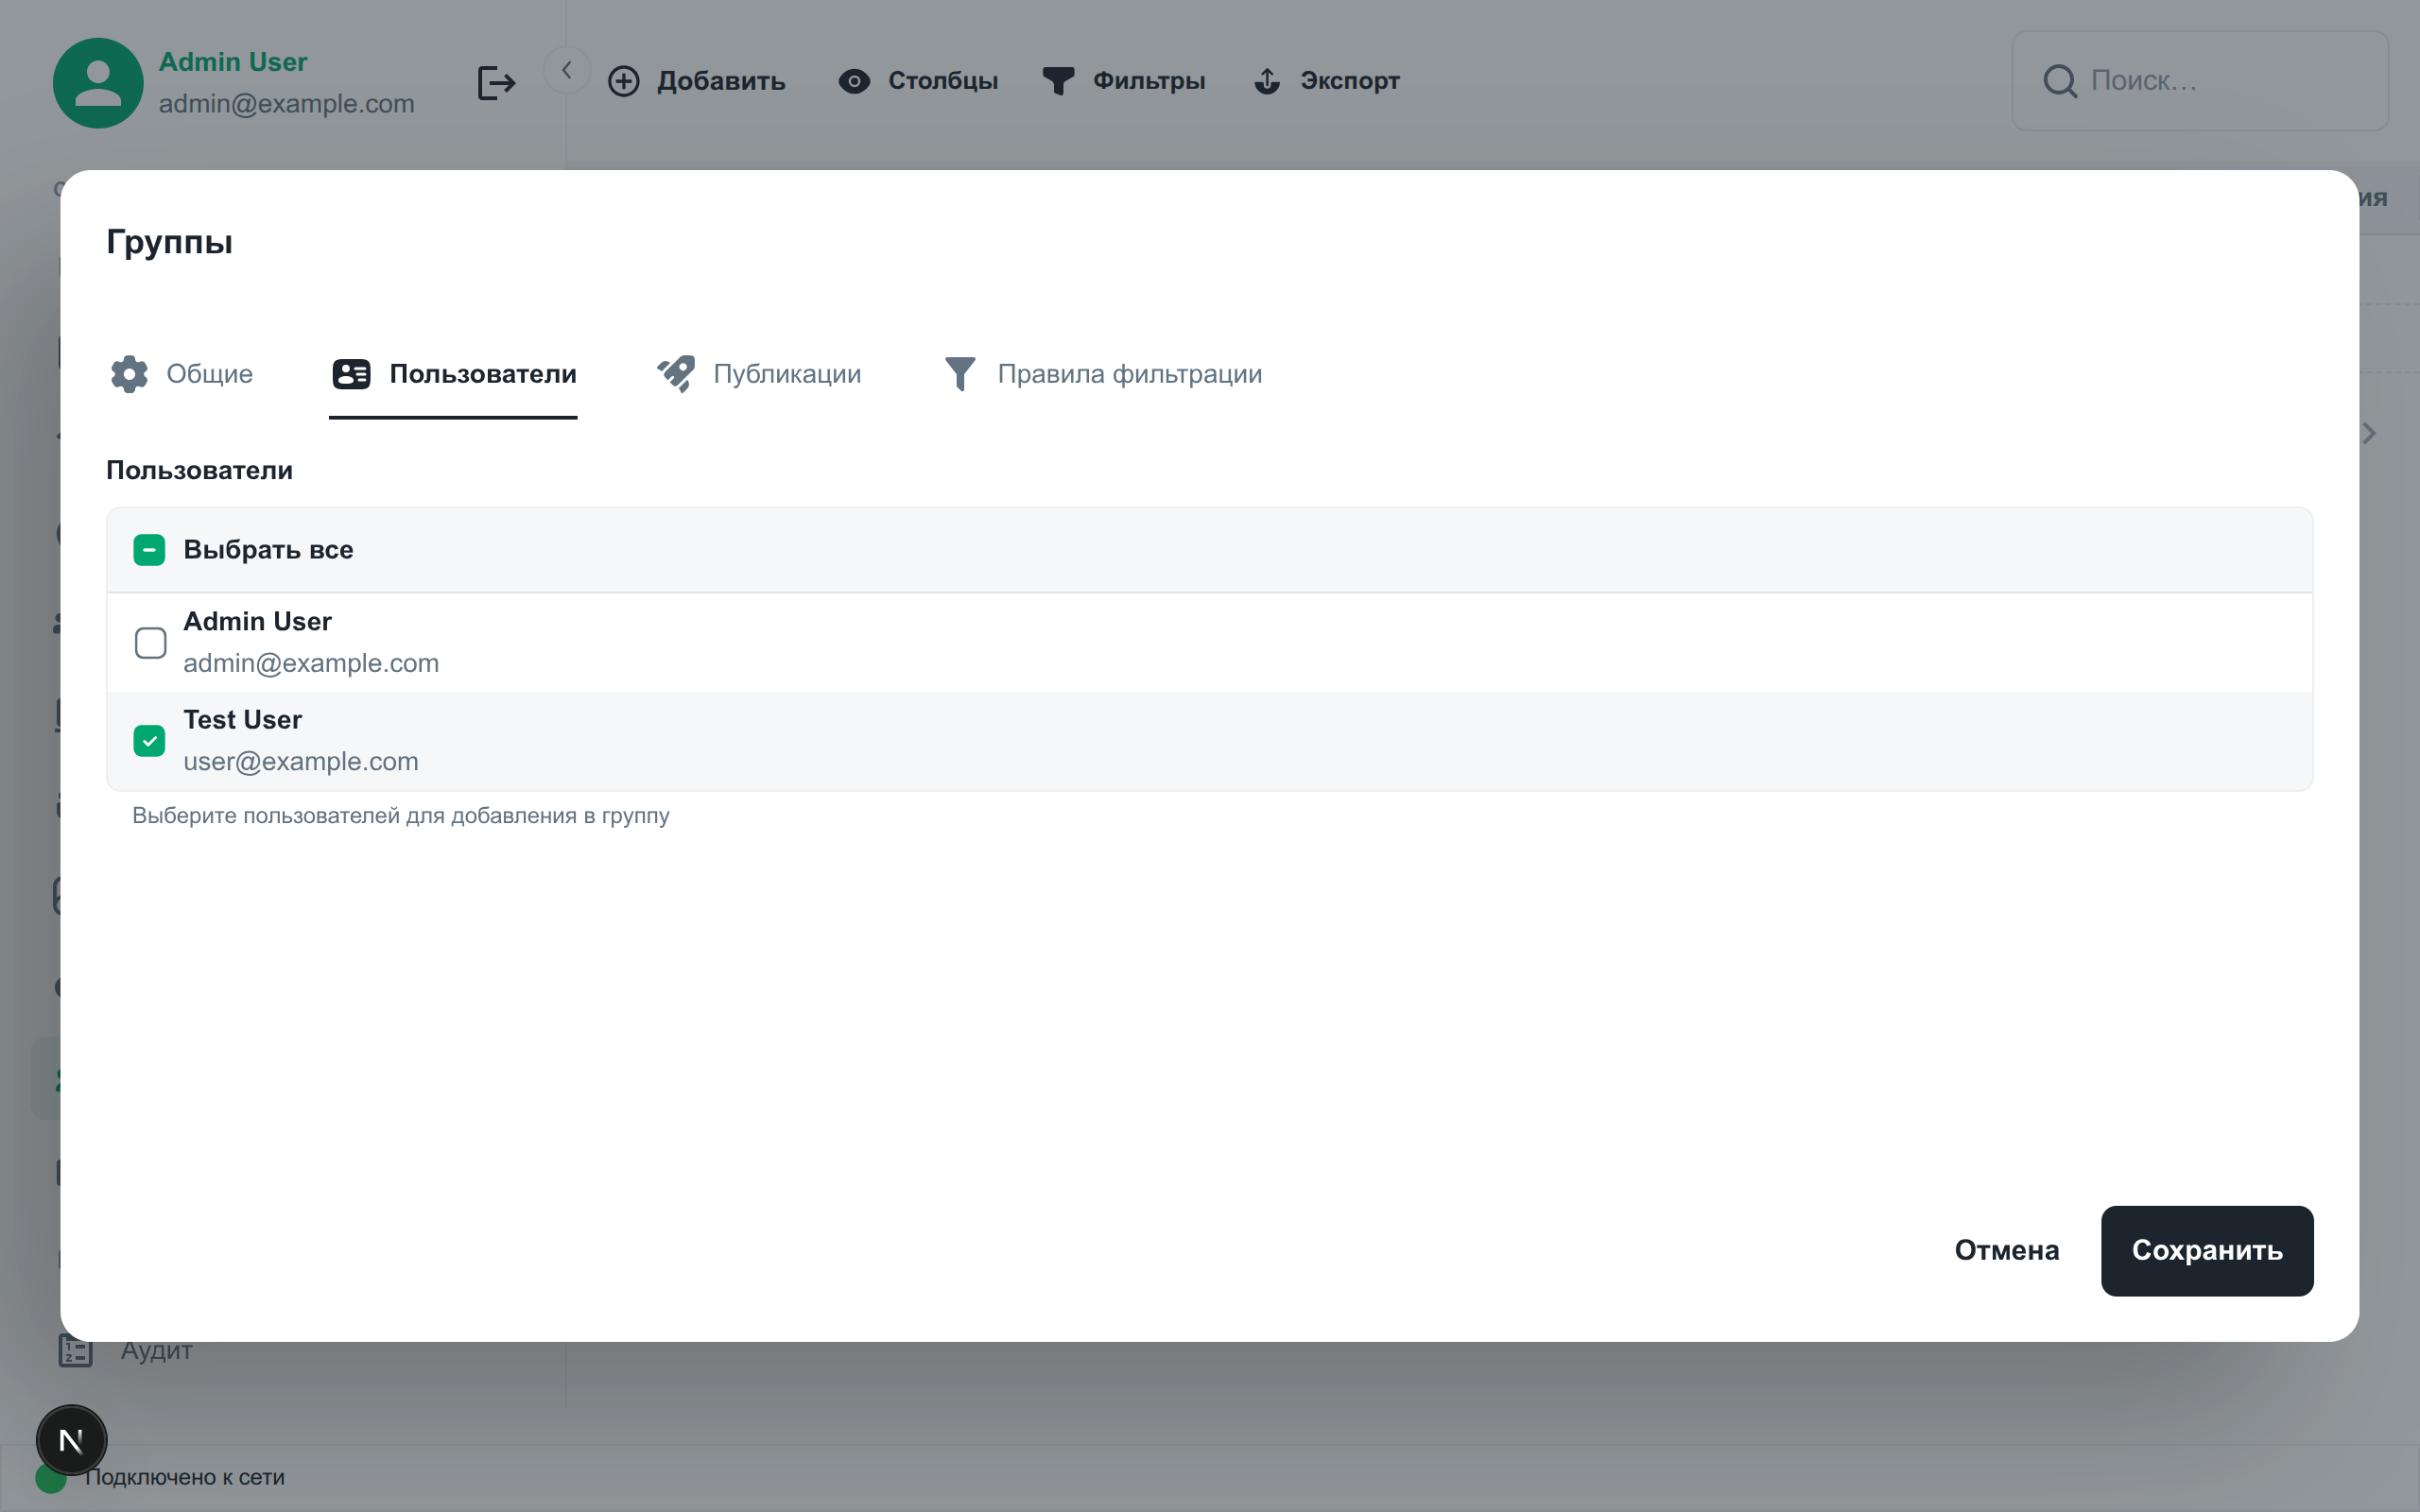Click the Next.js N badge icon
Viewport: 2420px width, 1512px height.
pos(71,1440)
